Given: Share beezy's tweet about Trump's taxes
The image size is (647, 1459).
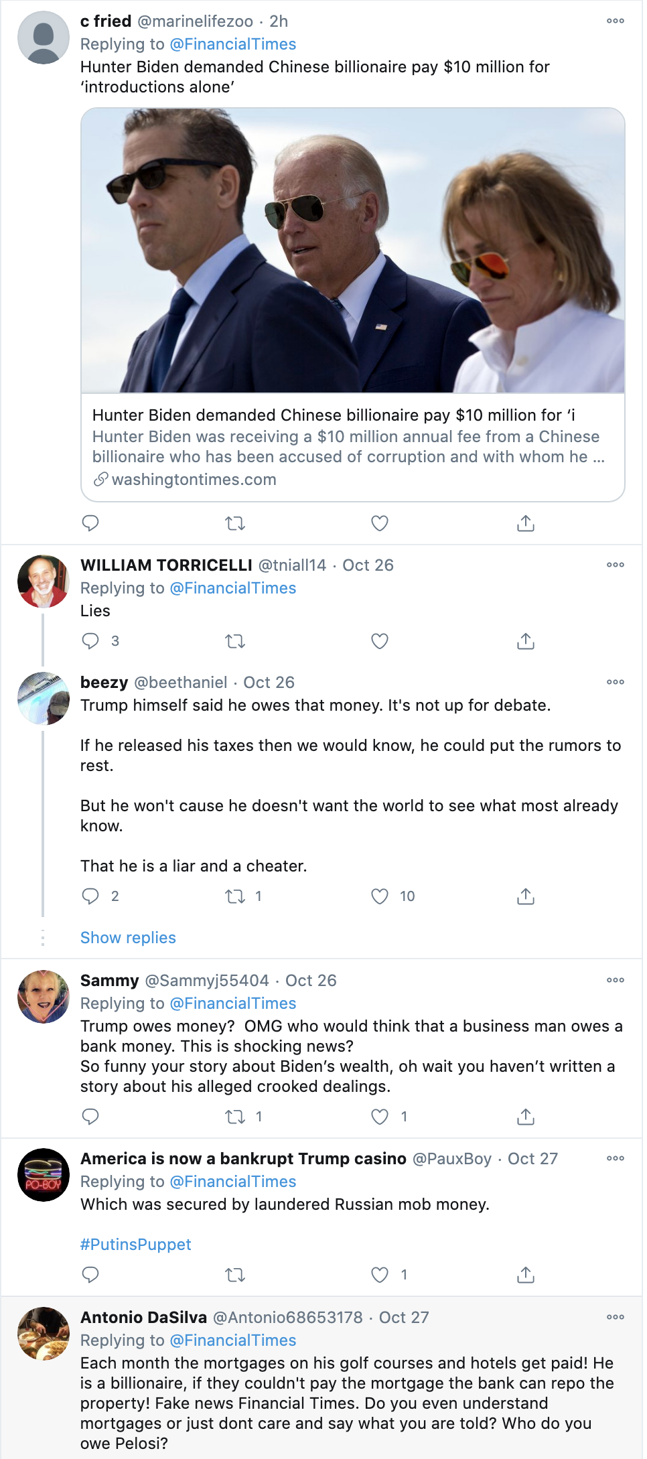Looking at the screenshot, I should click(x=526, y=896).
